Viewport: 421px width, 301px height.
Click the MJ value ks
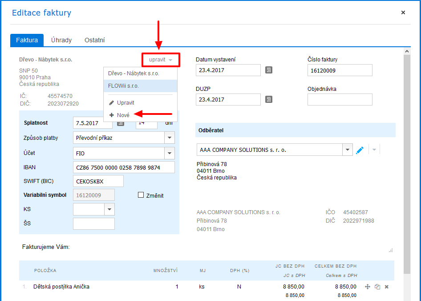(x=202, y=287)
